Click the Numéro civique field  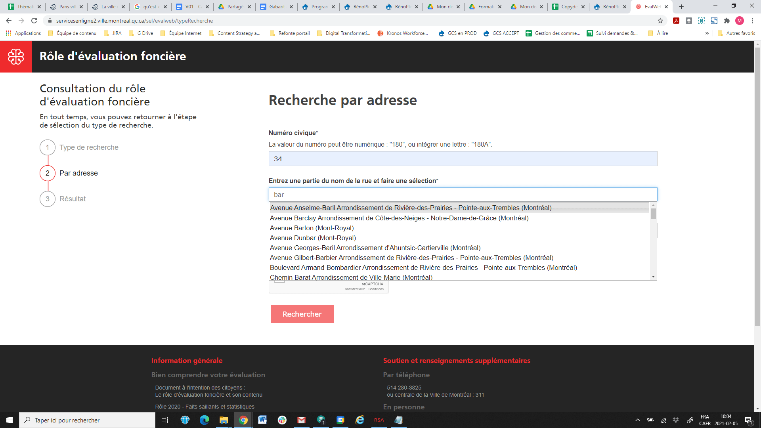click(x=463, y=159)
